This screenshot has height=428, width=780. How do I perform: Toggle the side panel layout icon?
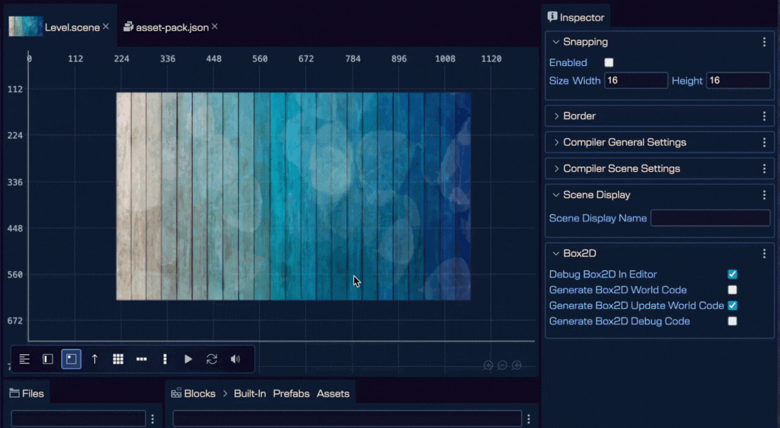48,359
